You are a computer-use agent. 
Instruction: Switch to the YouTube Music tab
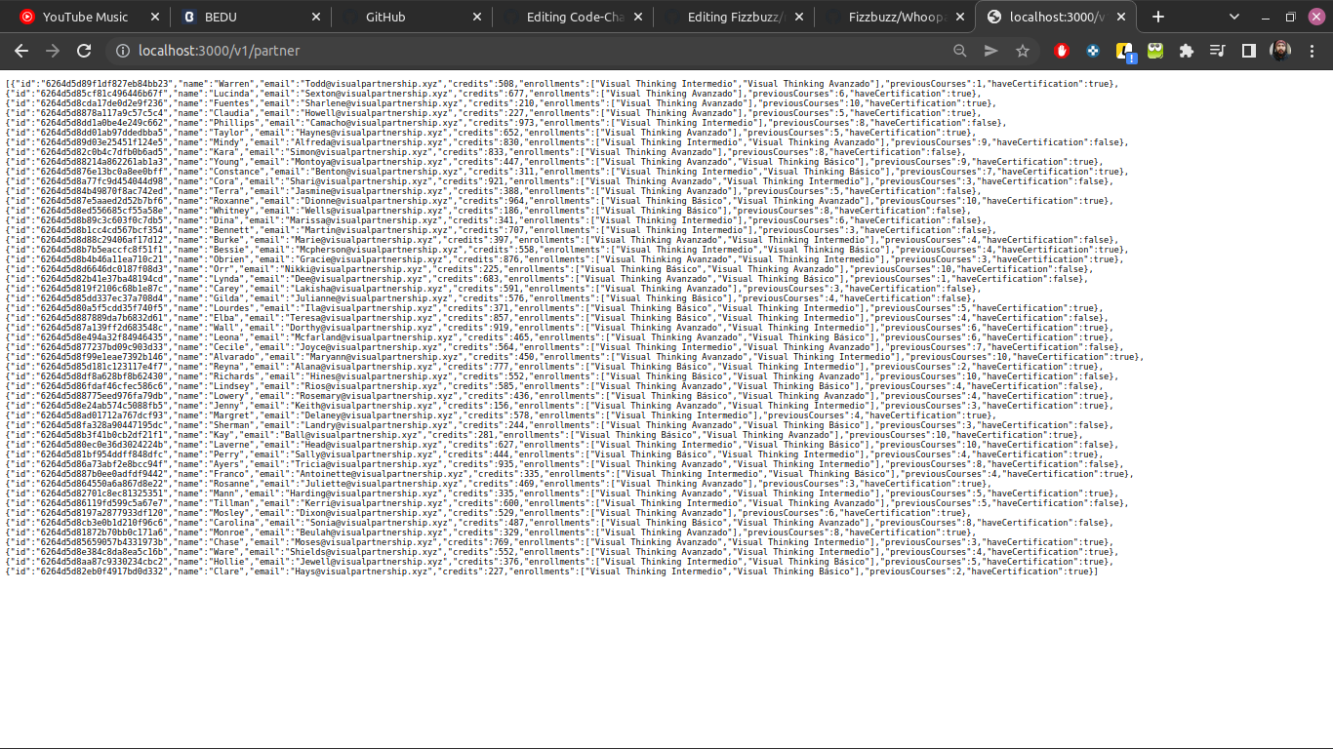pos(88,17)
